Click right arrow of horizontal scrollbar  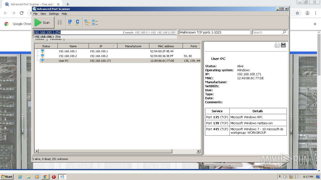[198, 151]
